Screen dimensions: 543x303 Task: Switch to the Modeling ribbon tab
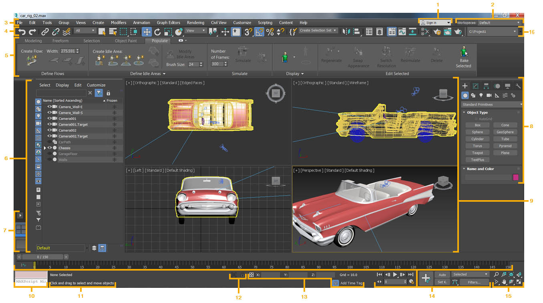33,40
